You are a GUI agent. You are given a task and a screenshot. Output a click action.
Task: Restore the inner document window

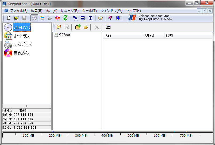(x=205, y=11)
